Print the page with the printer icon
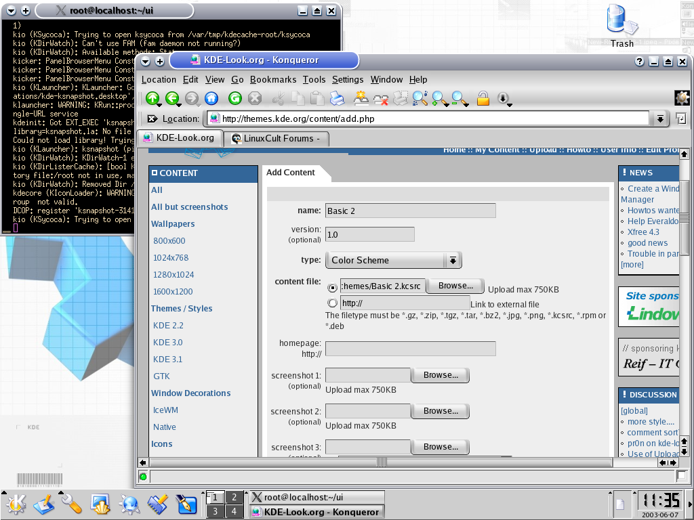694x520 pixels. pos(338,98)
